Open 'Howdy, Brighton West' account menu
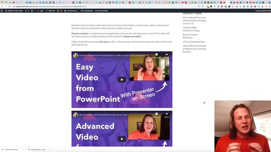Screen dimensions: 271x152 (x=263, y=11)
